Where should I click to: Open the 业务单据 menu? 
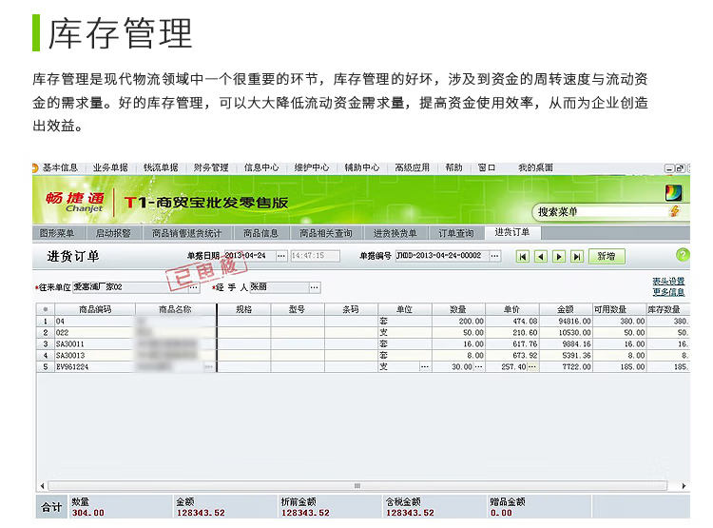[x=110, y=168]
